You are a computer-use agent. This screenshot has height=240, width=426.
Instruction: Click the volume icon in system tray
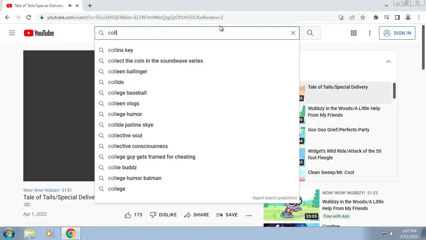[392, 234]
